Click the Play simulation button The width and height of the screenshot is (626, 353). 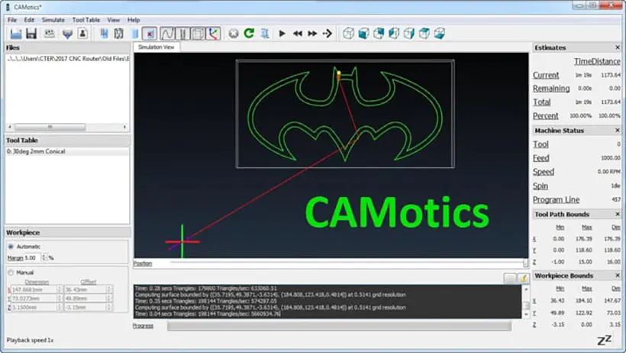(x=282, y=34)
